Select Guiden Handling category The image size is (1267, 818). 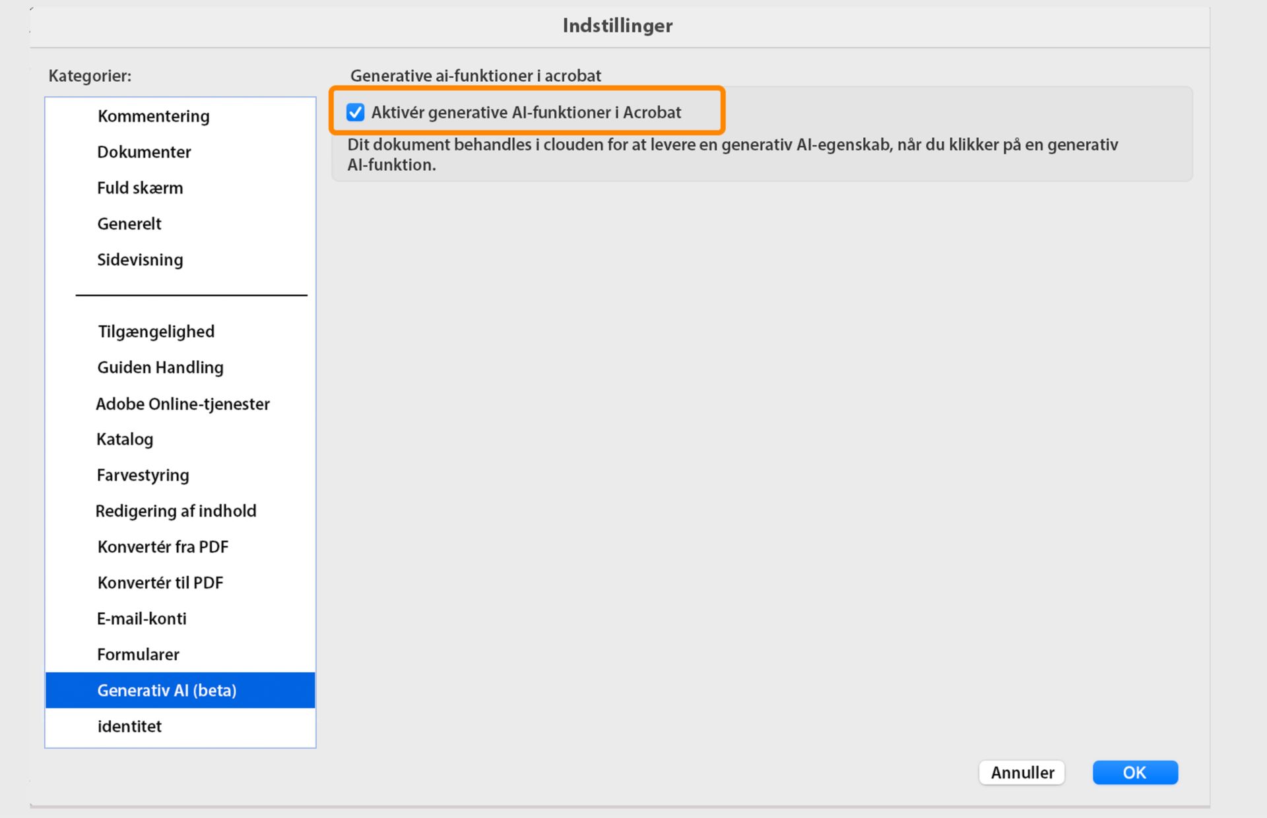click(x=160, y=367)
